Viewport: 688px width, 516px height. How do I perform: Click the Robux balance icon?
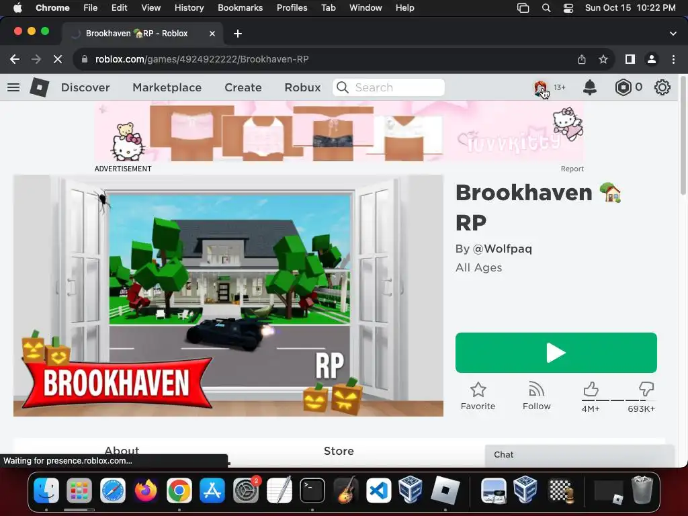tap(623, 87)
